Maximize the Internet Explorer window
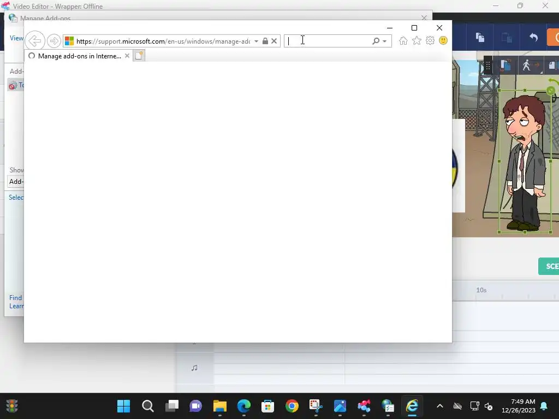Screen dimensions: 559x419 click(414, 28)
